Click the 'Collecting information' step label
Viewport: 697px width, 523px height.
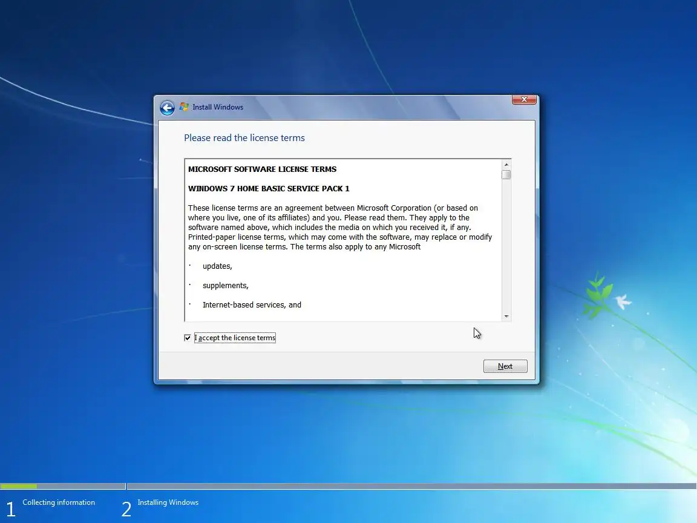[x=59, y=502]
